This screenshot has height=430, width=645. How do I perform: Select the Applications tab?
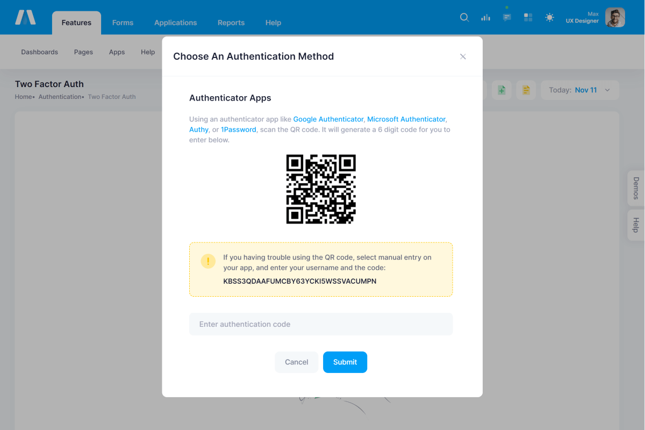[x=175, y=23]
